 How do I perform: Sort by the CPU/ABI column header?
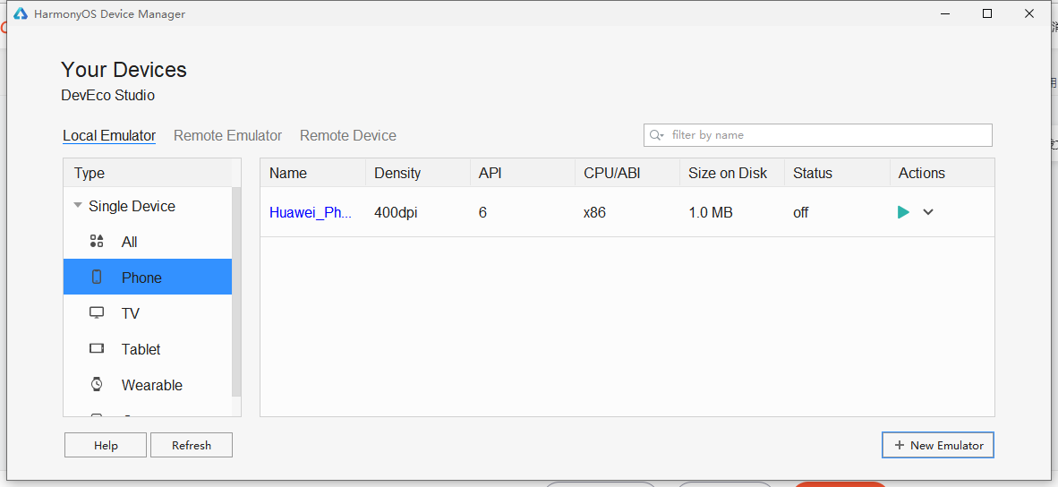(x=627, y=173)
